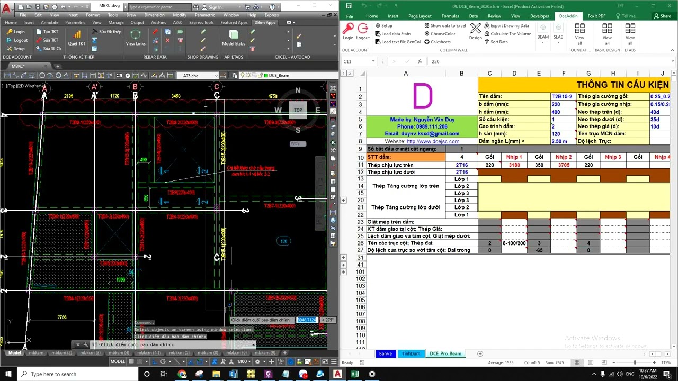Open View Links in Rebar Data panel

pyautogui.click(x=136, y=38)
